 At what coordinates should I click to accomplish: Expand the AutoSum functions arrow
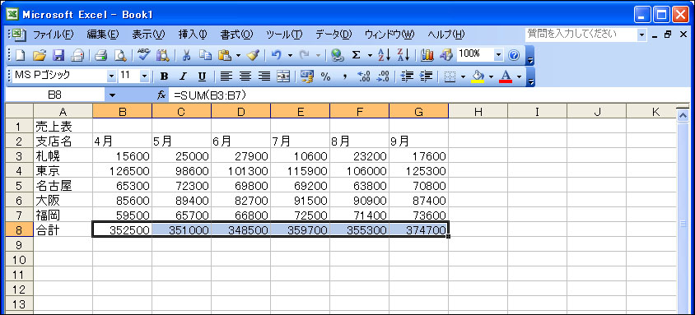click(x=370, y=55)
